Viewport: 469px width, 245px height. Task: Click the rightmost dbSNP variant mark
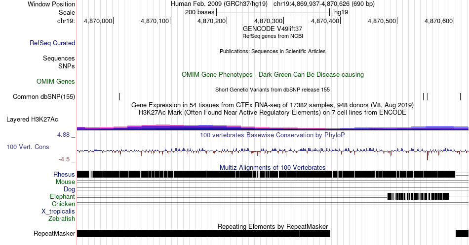[460, 96]
